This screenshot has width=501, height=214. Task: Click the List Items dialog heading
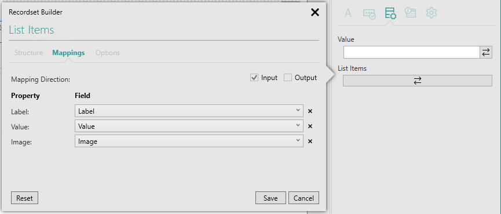pos(31,30)
